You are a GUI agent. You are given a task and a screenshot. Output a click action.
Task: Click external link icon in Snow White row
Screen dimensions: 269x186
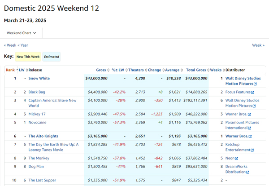click(255, 84)
